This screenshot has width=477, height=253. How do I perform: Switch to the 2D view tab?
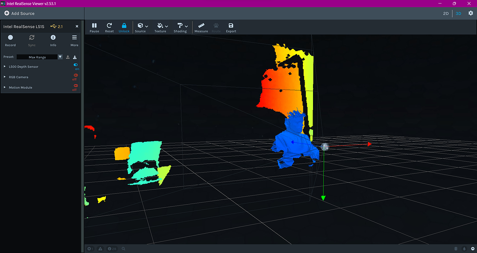(x=446, y=13)
